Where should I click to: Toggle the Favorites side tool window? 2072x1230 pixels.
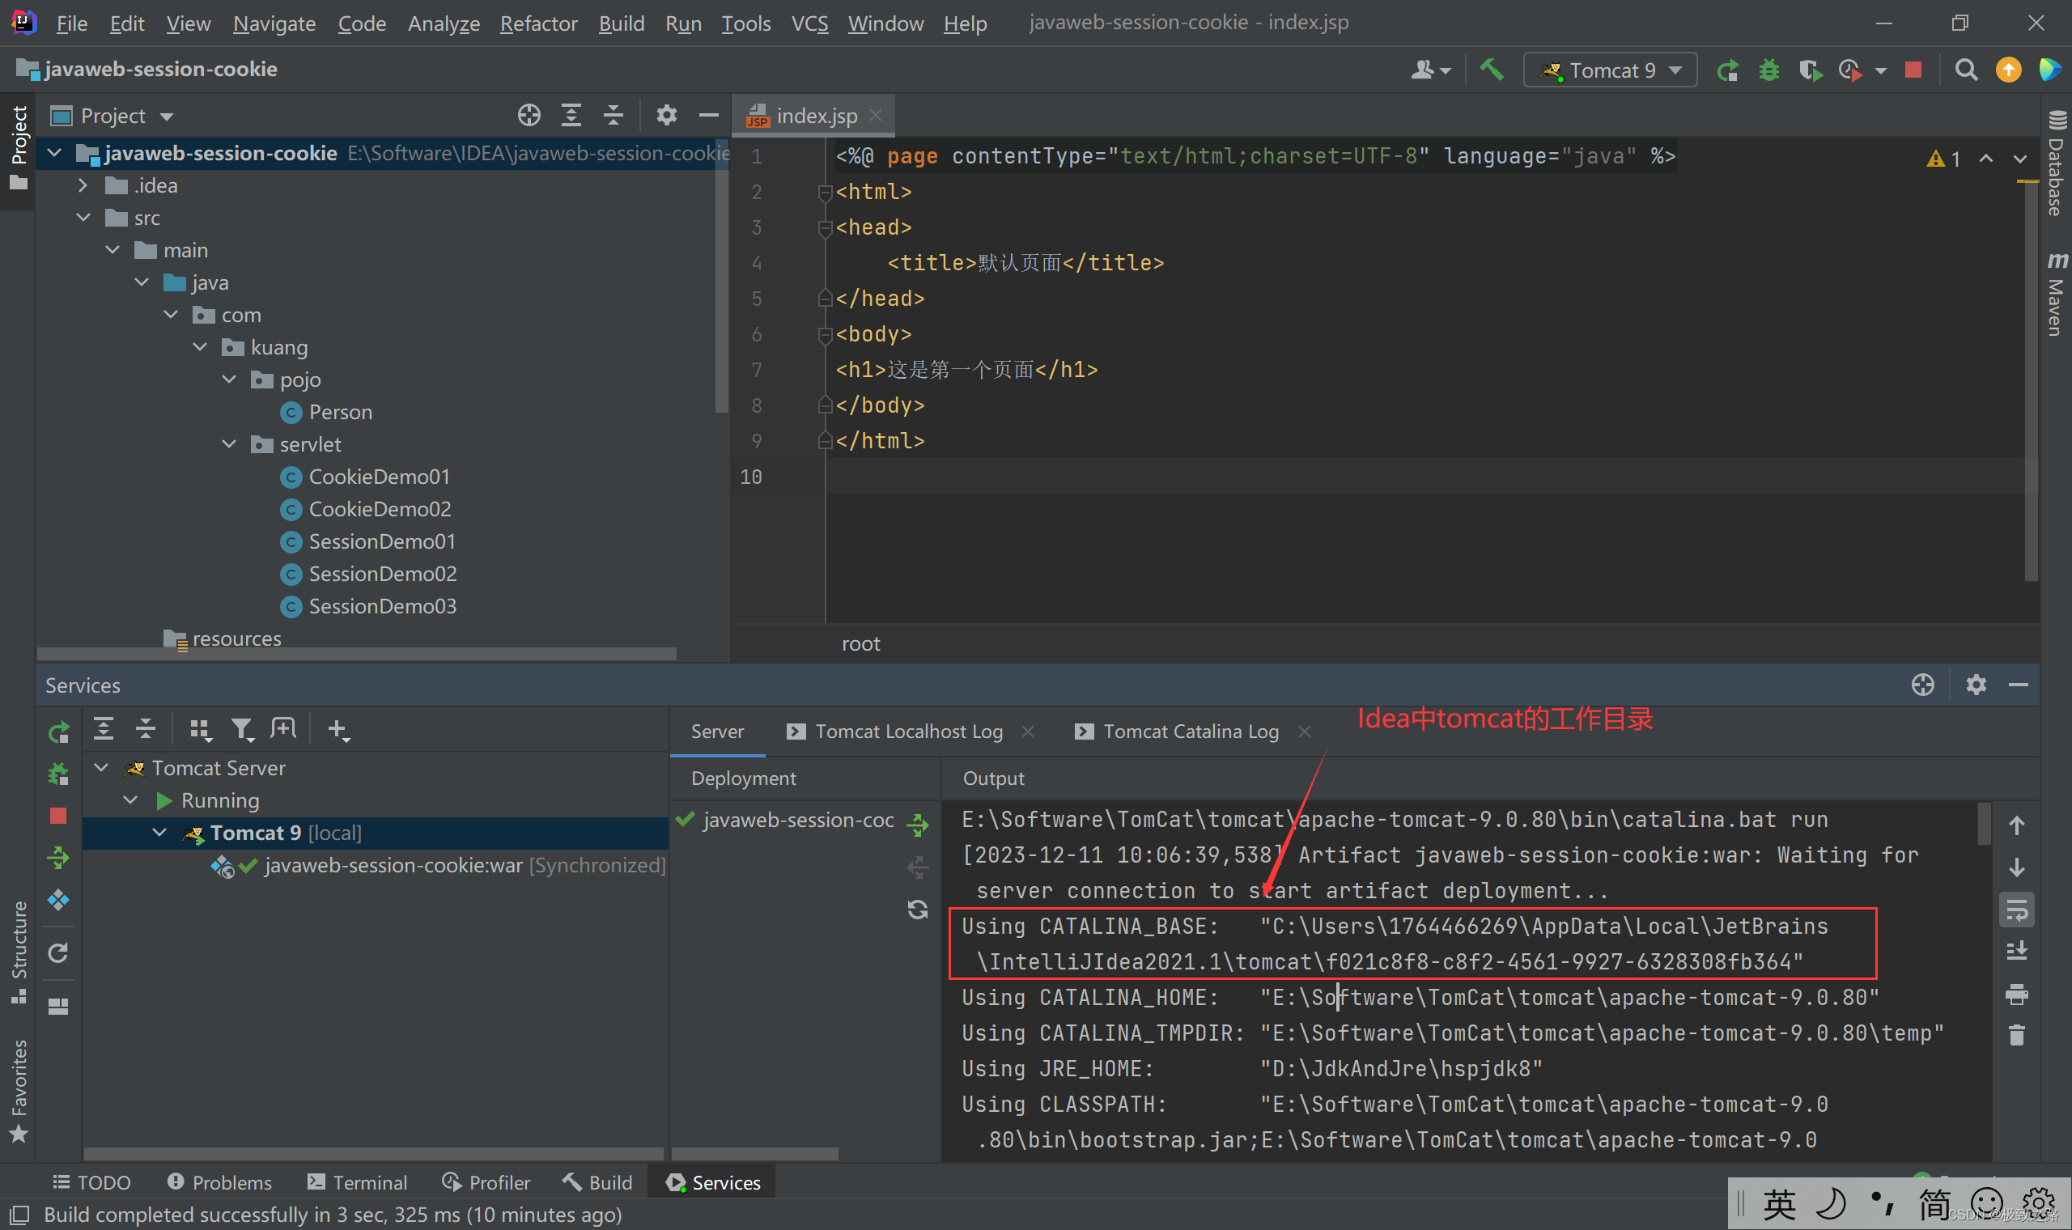[19, 1091]
